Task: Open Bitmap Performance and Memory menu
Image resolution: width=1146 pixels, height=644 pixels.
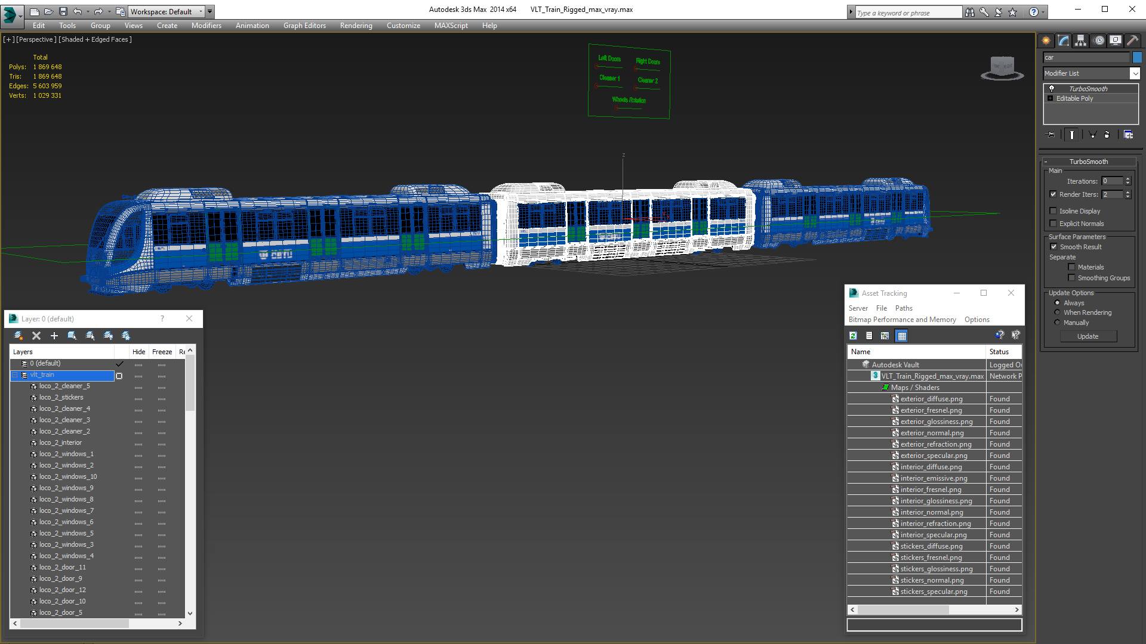Action: pos(902,320)
